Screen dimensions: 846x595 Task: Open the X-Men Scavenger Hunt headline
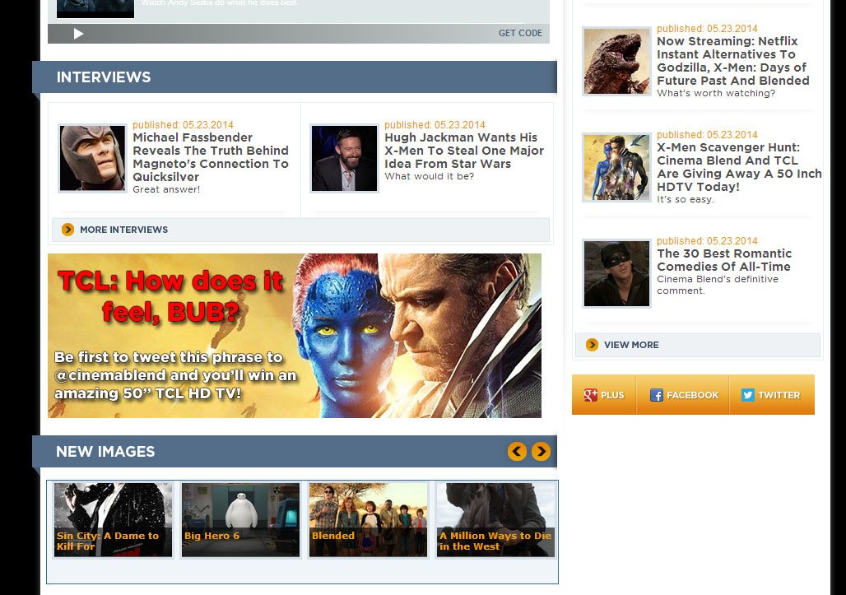tap(739, 167)
